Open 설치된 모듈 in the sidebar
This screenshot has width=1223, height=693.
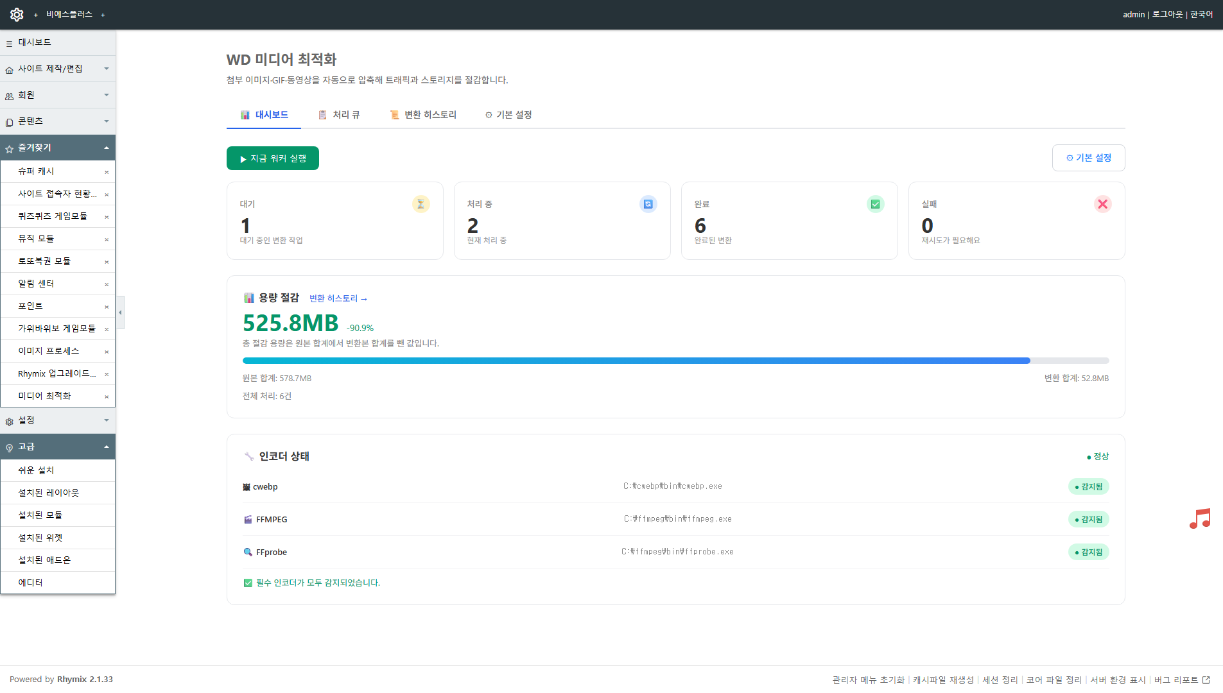click(x=58, y=515)
